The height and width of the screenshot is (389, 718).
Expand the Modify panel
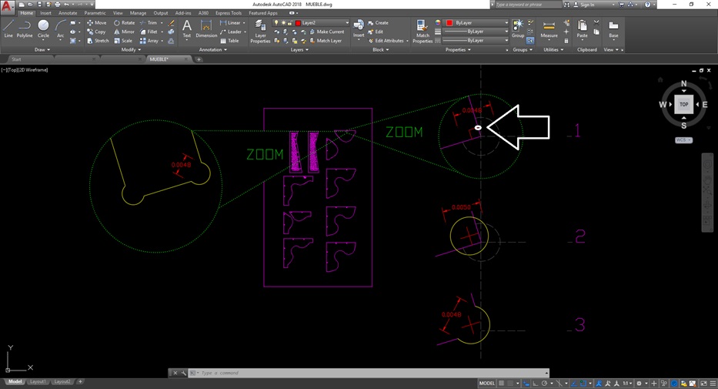click(130, 49)
